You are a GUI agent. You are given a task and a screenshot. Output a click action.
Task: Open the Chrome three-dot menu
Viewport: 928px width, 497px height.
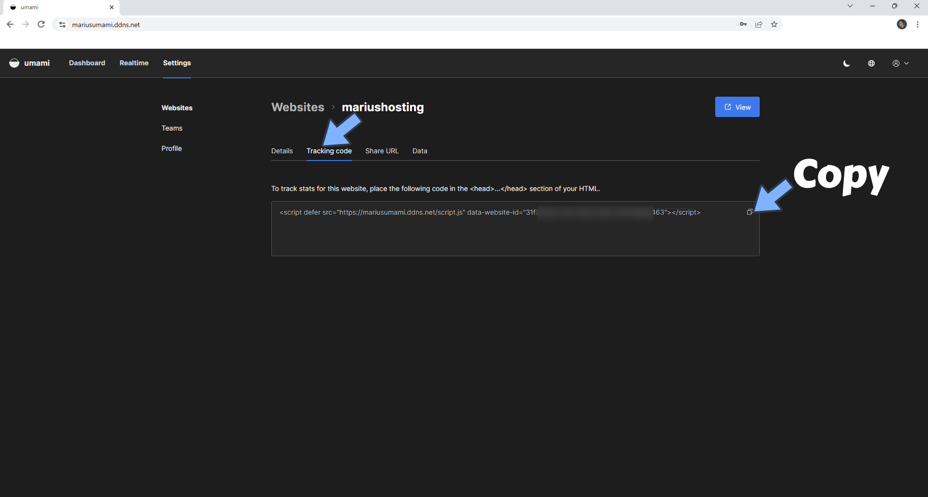point(917,24)
